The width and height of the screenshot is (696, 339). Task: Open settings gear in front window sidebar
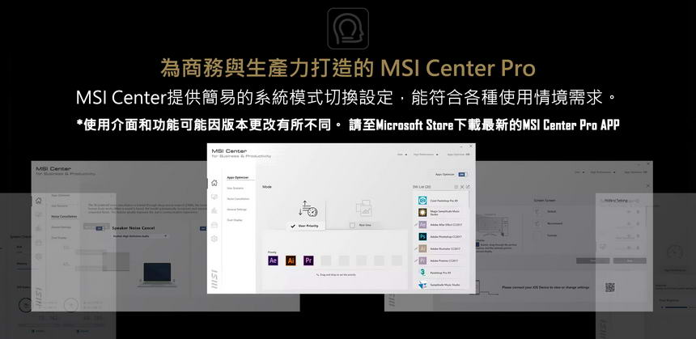click(x=214, y=239)
